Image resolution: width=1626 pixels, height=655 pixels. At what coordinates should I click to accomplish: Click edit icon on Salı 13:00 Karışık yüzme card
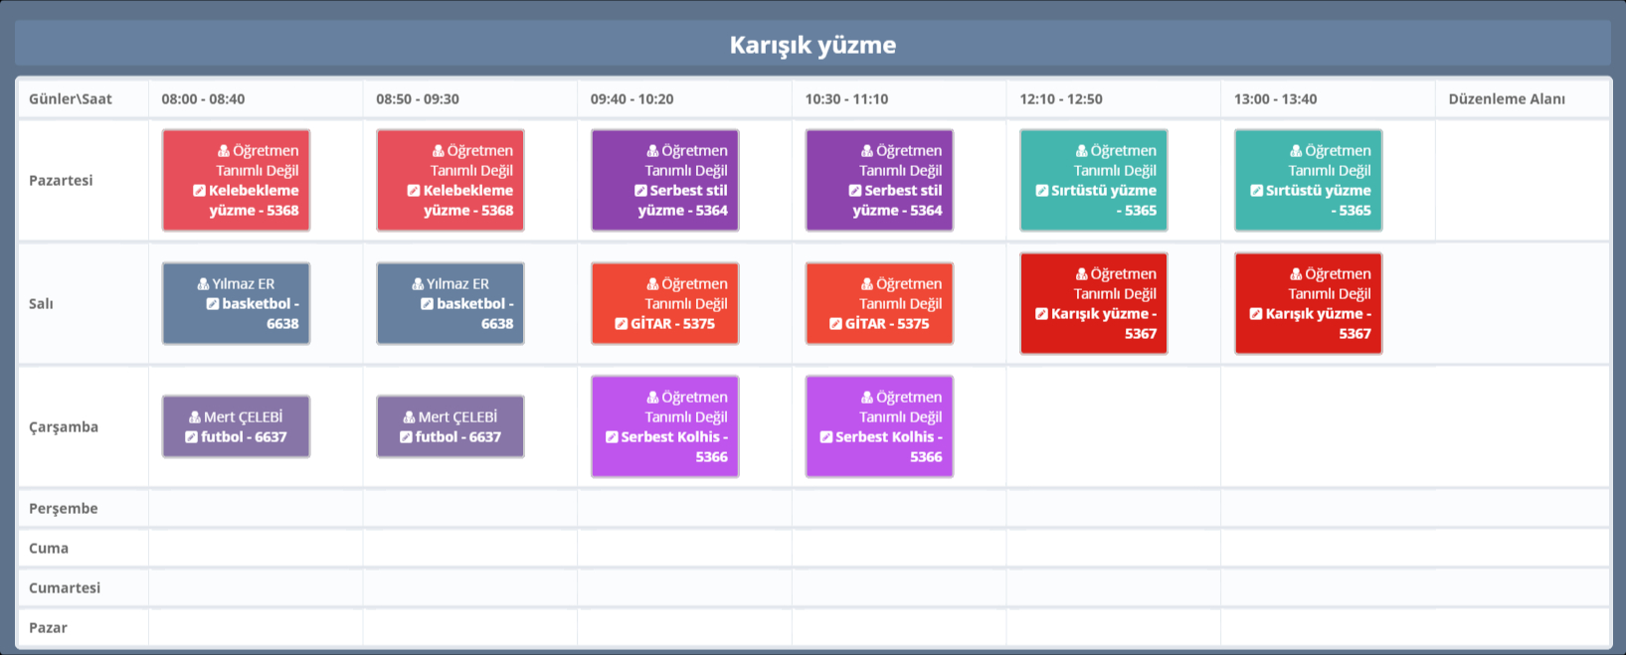point(1256,314)
